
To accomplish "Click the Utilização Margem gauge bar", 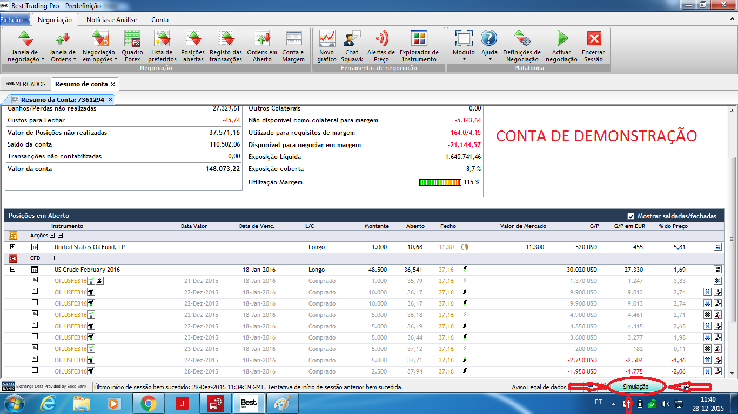I will click(440, 182).
